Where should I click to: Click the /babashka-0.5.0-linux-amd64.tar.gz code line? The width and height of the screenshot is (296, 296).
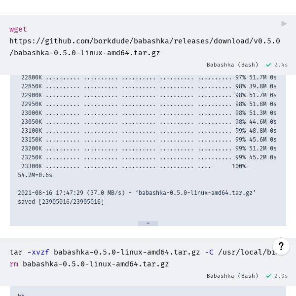pos(85,53)
